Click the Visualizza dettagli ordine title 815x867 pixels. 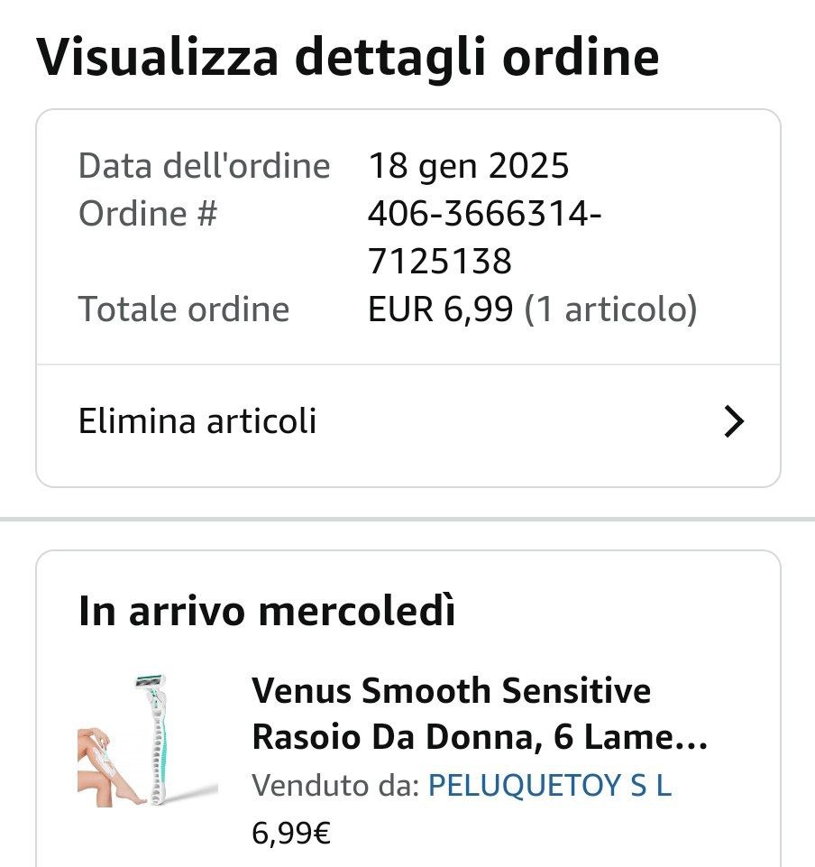click(x=347, y=56)
